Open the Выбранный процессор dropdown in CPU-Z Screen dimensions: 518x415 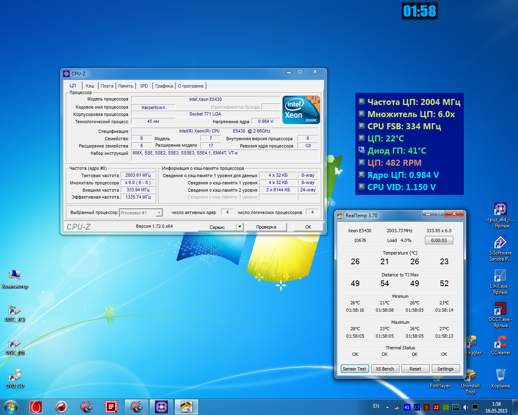coord(141,213)
